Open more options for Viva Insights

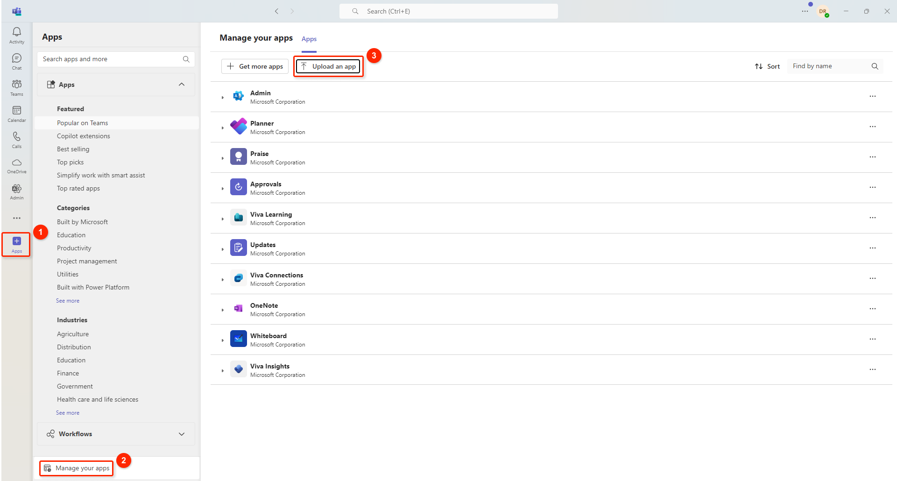[872, 369]
